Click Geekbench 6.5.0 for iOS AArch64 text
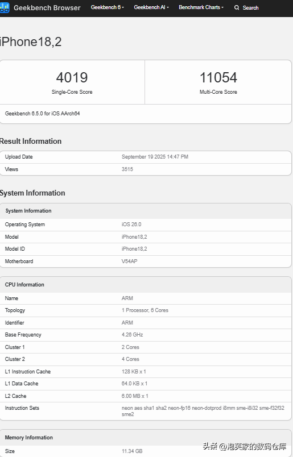293x457 pixels. pyautogui.click(x=42, y=113)
